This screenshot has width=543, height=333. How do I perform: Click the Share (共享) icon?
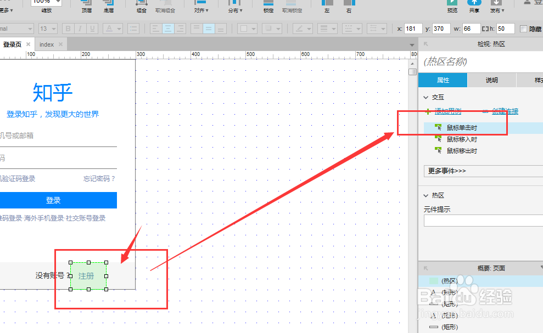[x=474, y=3]
